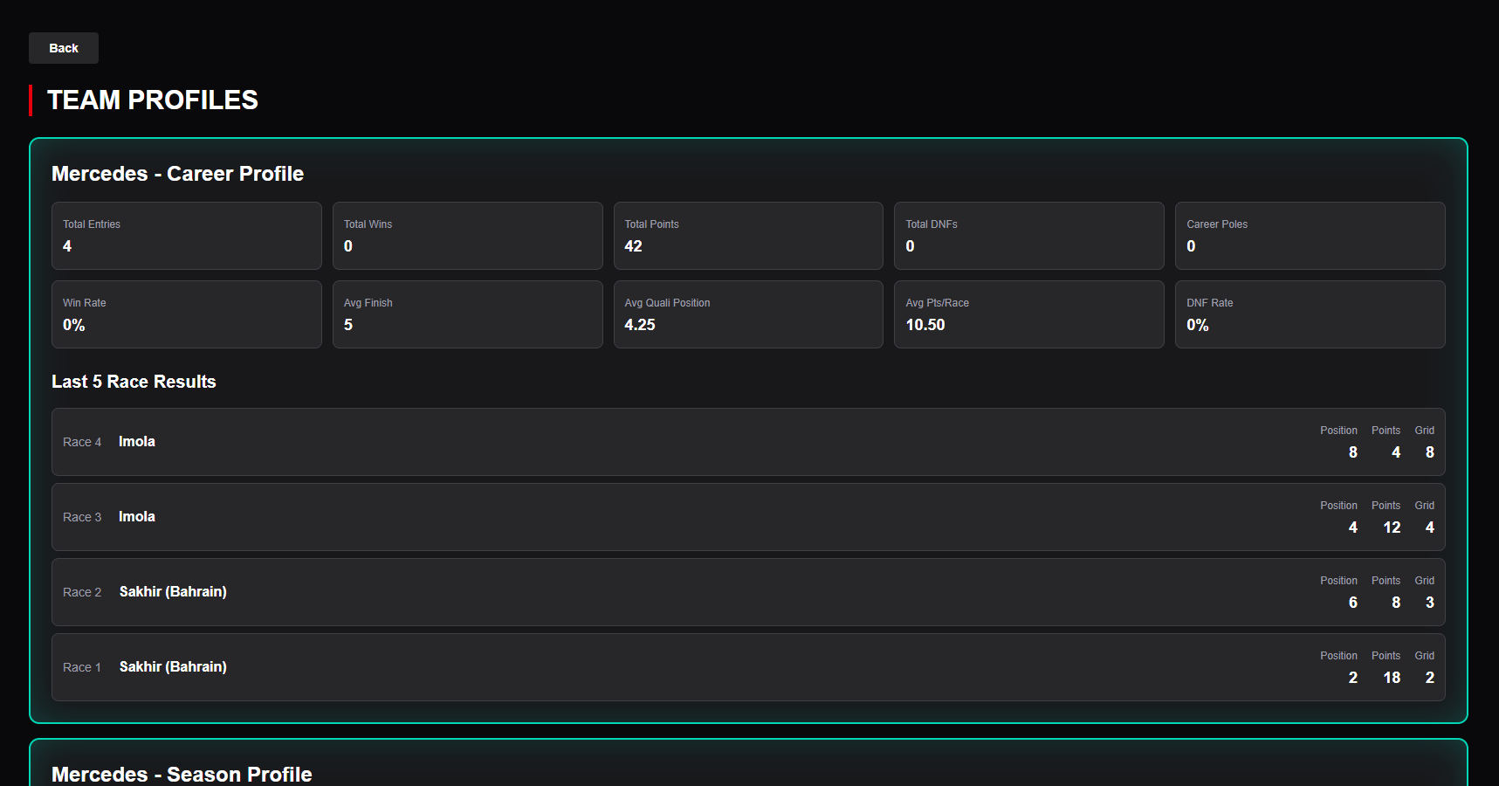Click the Avg Finish card

click(467, 314)
